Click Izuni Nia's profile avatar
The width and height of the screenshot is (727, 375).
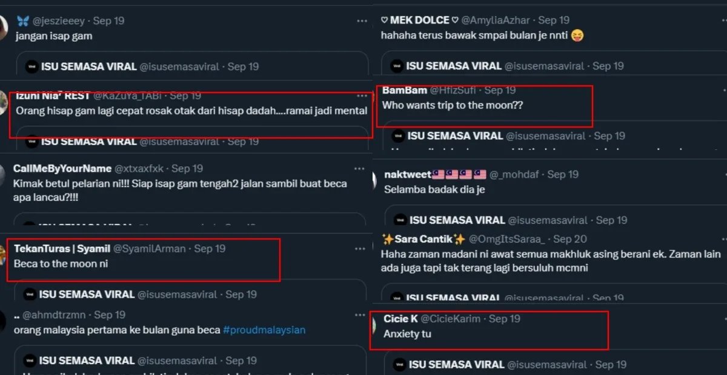3,103
